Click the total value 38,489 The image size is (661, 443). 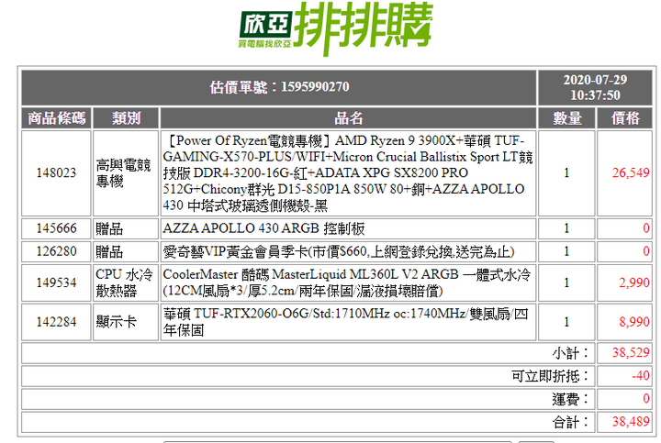coord(631,422)
